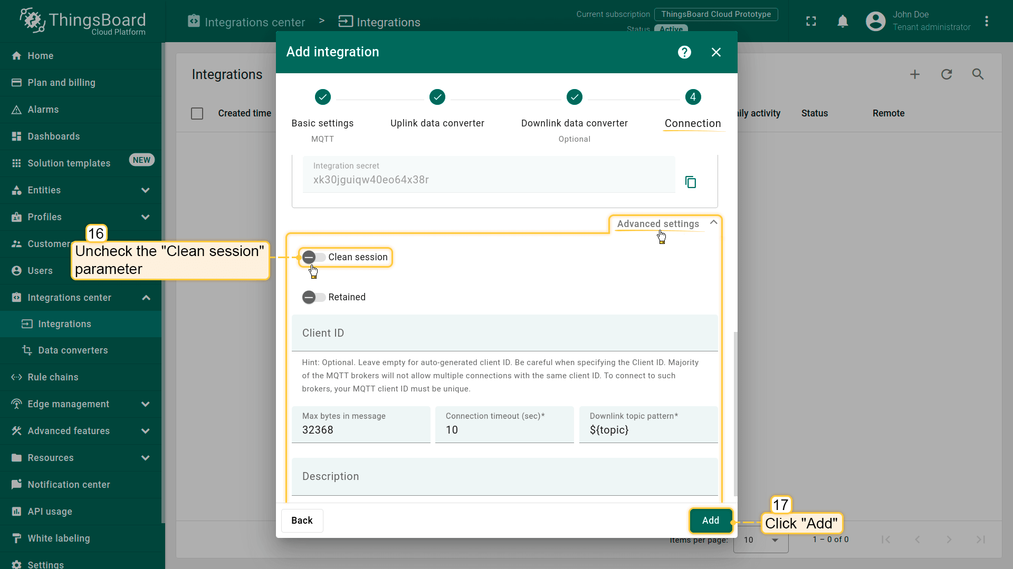Screen dimensions: 1013x569
Task: Click the add integration plus icon
Action: click(915, 74)
